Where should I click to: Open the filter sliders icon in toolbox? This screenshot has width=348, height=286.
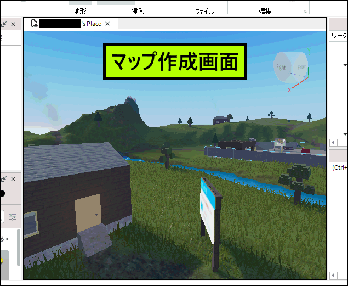click(x=13, y=217)
